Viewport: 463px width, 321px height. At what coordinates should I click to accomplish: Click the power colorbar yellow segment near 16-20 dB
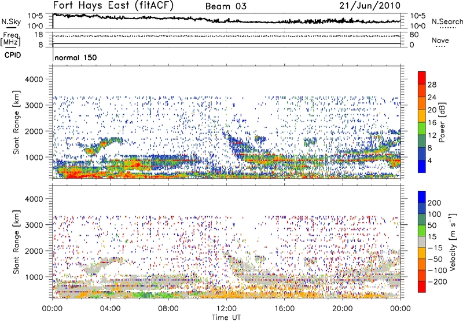(422, 116)
